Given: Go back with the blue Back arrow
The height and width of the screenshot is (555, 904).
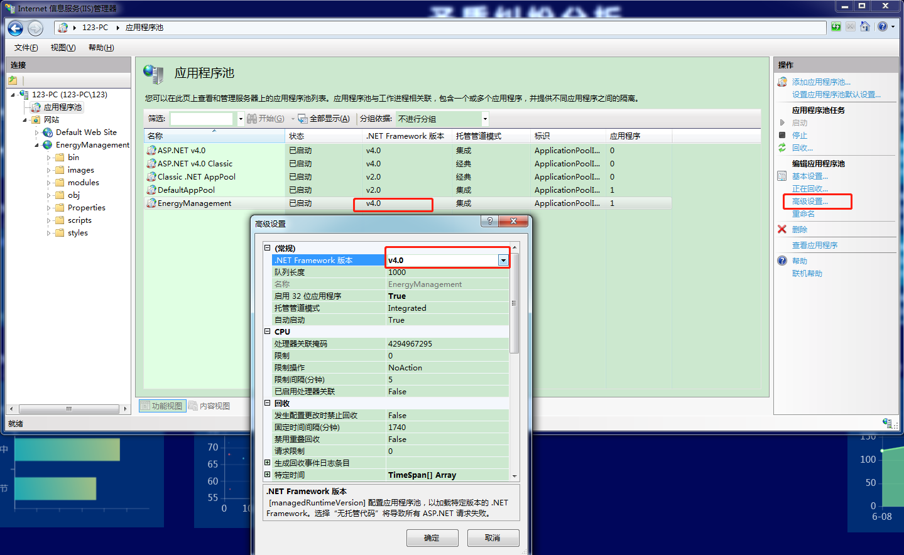Looking at the screenshot, I should [x=16, y=28].
